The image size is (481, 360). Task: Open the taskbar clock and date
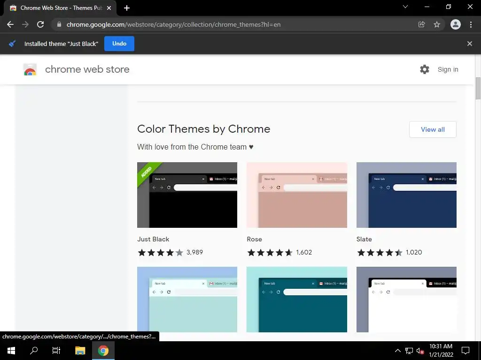point(441,351)
